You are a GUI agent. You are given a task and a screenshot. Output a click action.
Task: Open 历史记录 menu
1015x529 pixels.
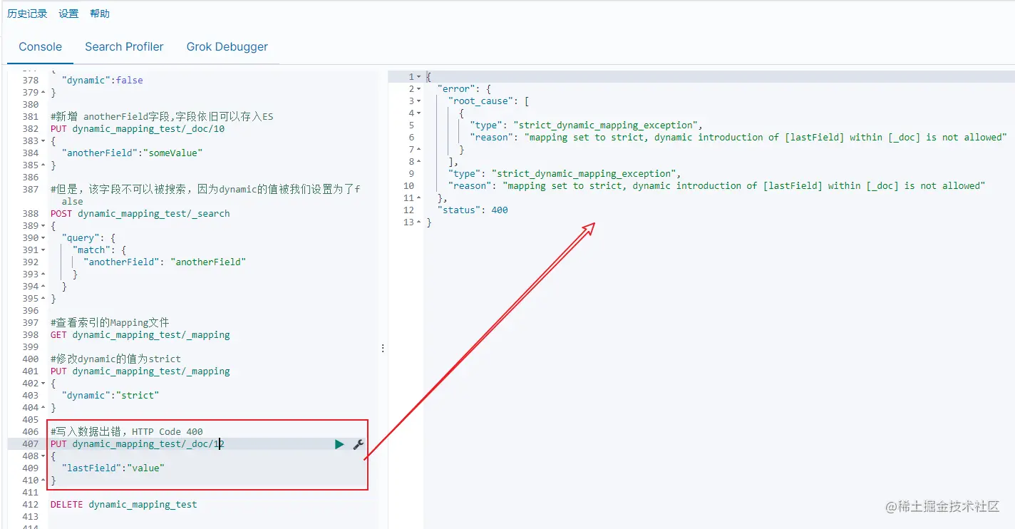(27, 14)
